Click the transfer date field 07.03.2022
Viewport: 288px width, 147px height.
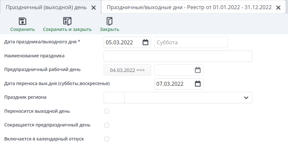[174, 84]
